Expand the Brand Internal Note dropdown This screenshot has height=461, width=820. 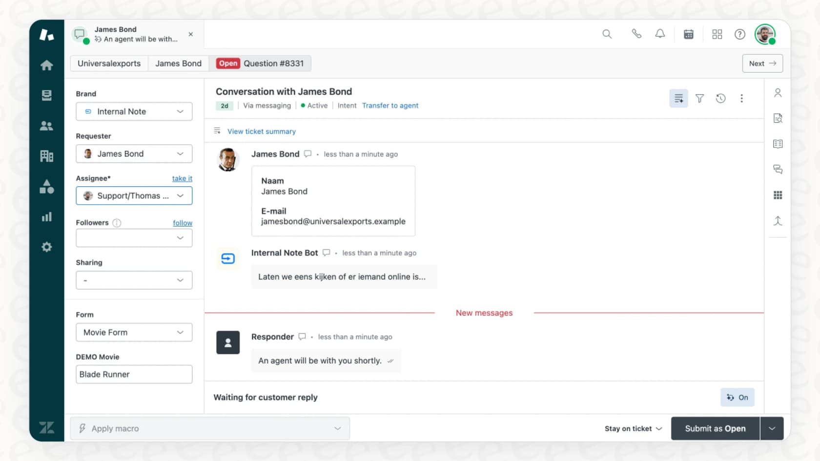(134, 111)
